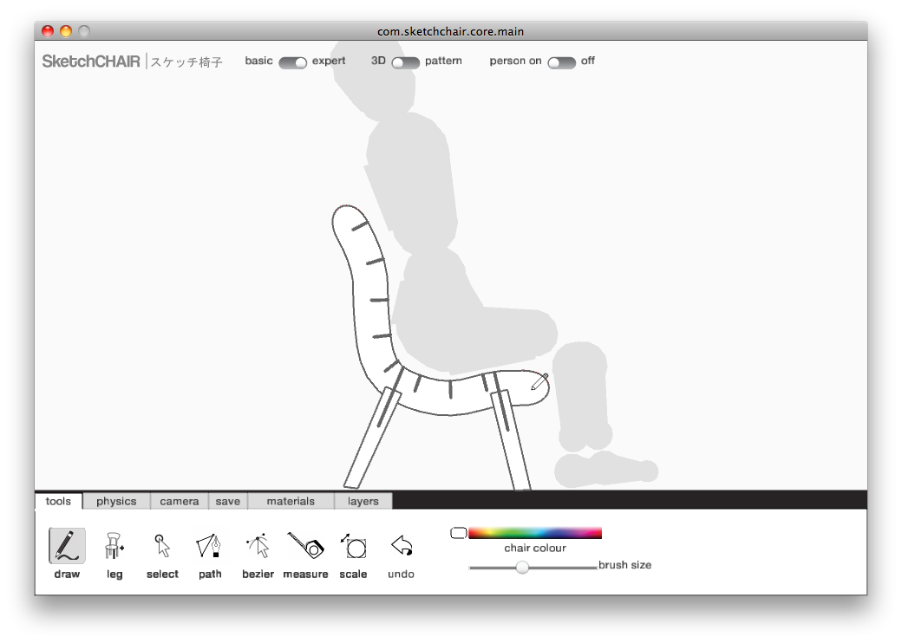
Task: Open the layers tab
Action: [x=363, y=501]
